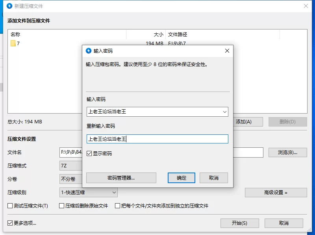Enable 压缩后删除原始文件 checkbox
Viewport: 315px width, 235px height.
[61, 206]
